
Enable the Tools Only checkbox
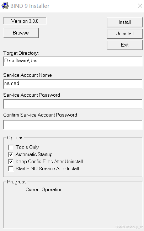11,147
